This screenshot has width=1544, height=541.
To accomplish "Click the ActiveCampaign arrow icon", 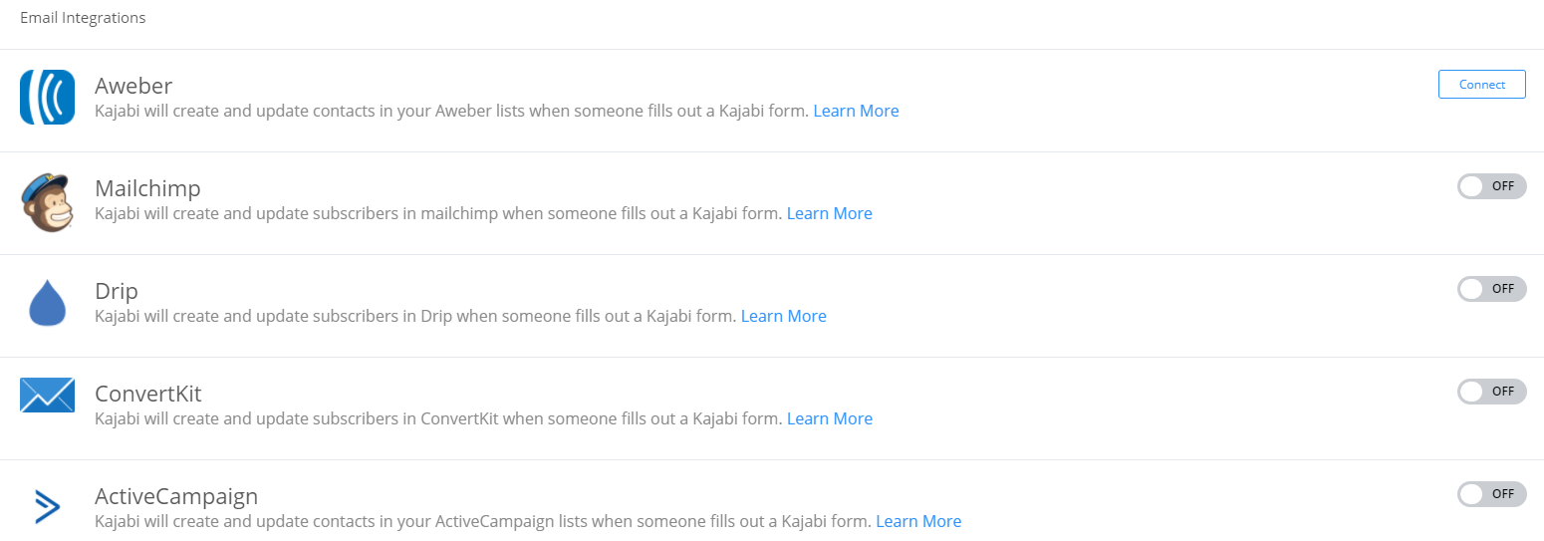I will coord(47,507).
